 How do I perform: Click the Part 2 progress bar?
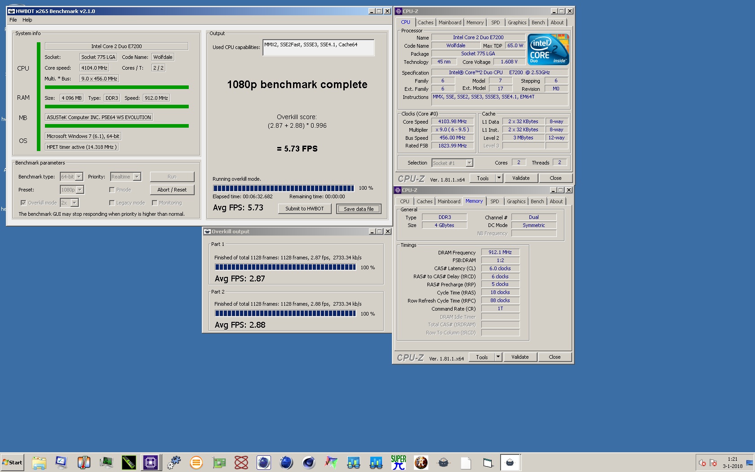click(x=285, y=313)
